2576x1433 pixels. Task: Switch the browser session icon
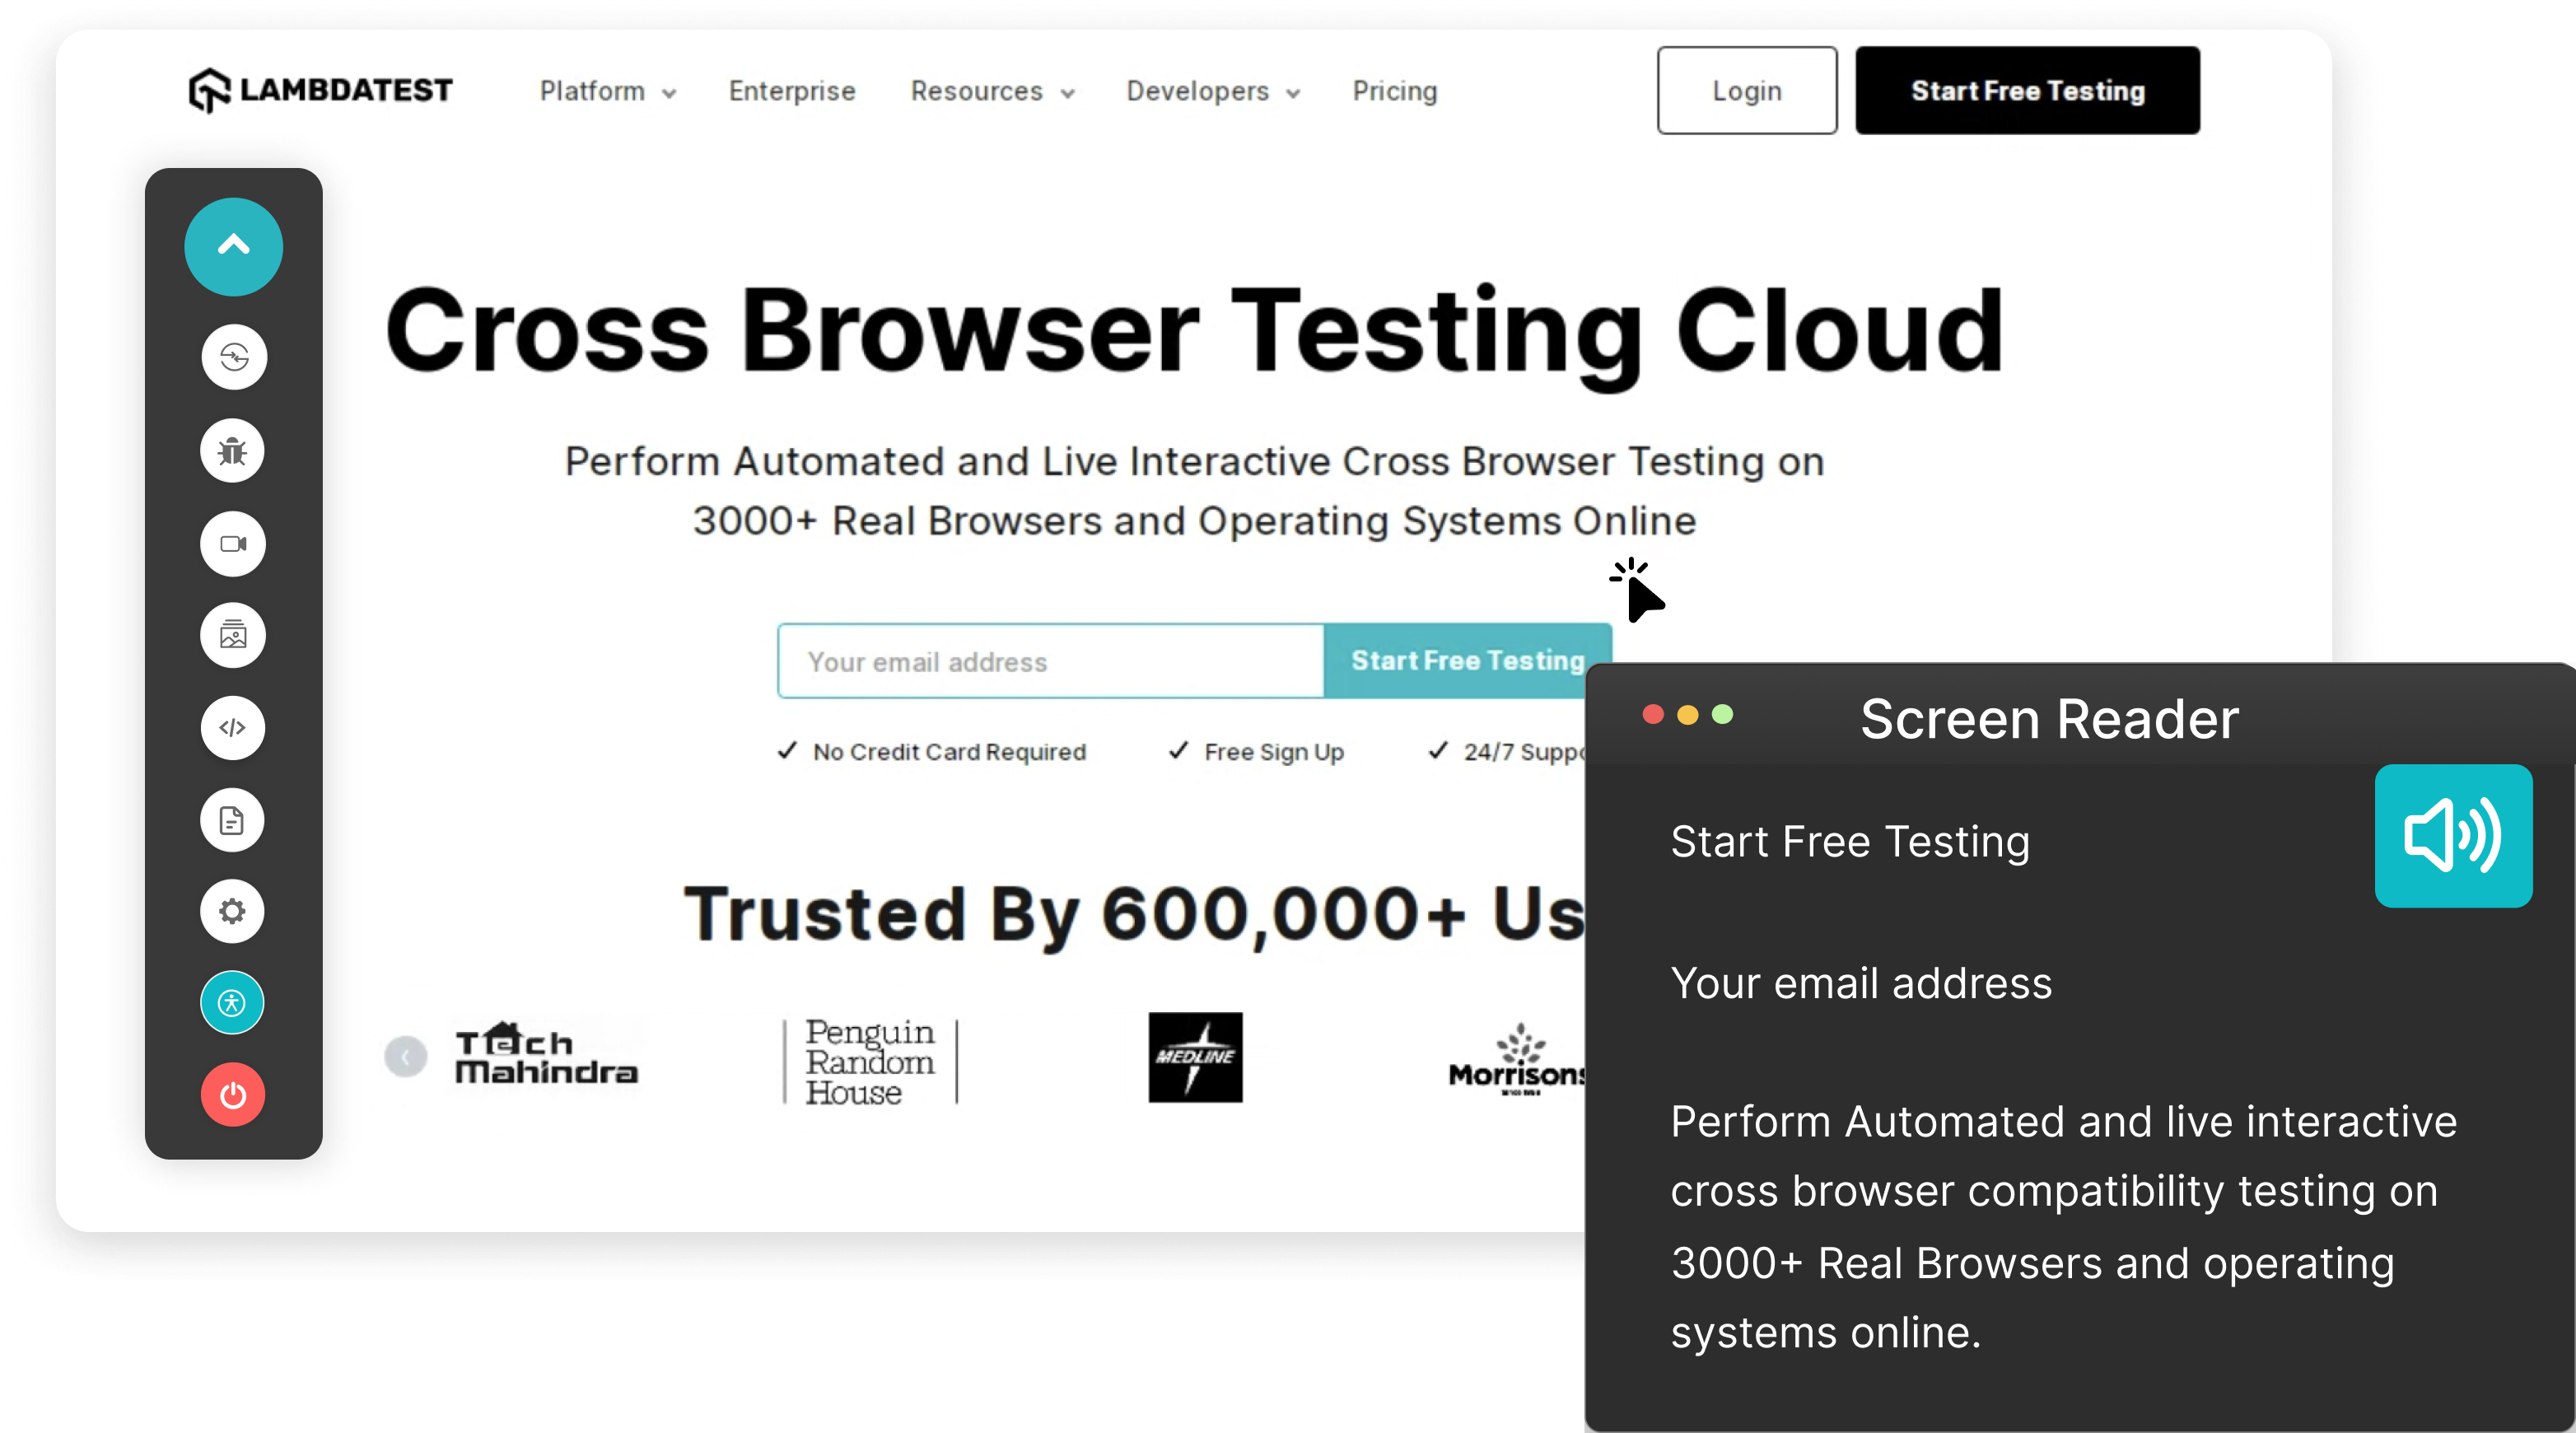pos(233,357)
